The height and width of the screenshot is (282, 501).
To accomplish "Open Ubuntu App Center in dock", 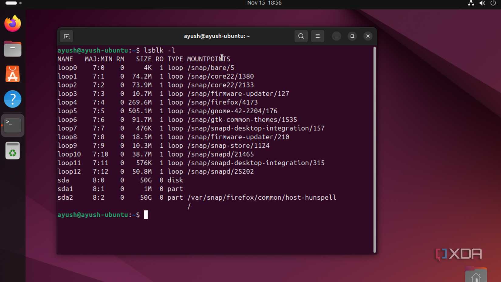I will [x=13, y=74].
